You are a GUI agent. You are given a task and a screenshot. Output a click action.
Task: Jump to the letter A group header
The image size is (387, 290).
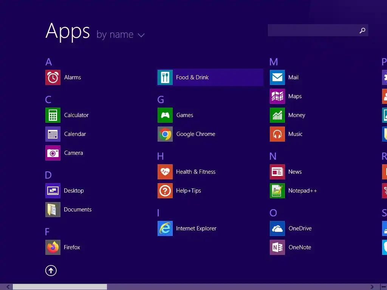coord(49,62)
